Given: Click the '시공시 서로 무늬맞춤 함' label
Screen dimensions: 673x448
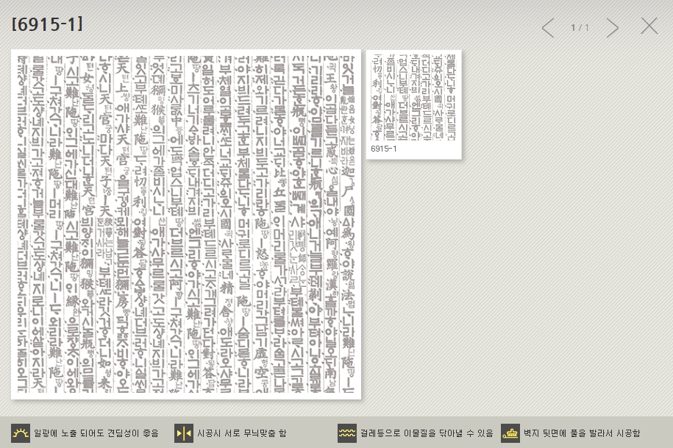Looking at the screenshot, I should (242, 433).
